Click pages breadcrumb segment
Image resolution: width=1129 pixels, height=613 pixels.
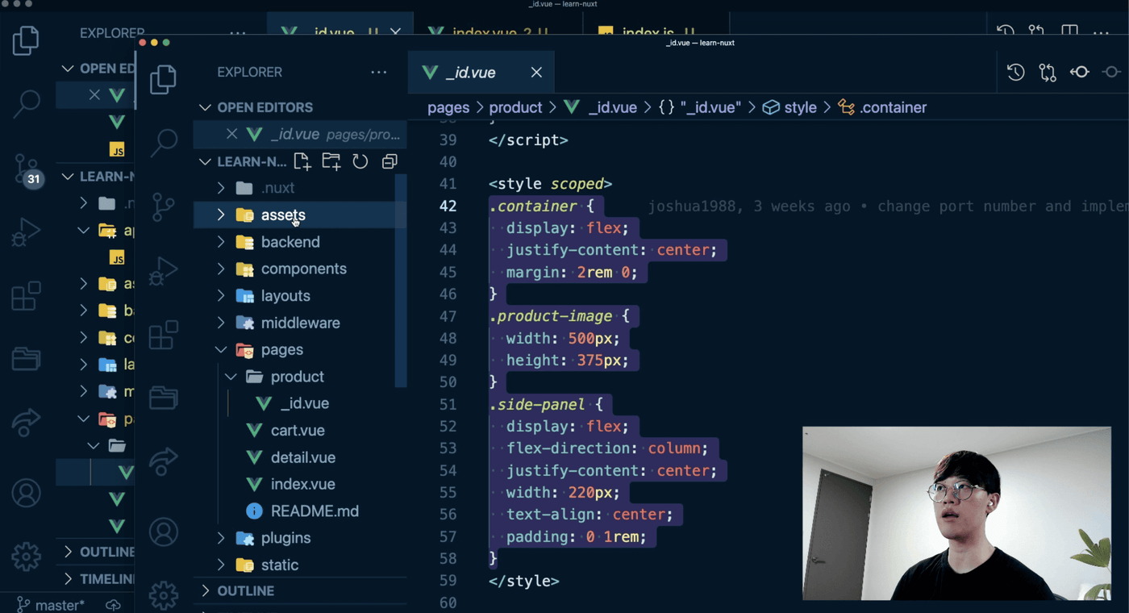tap(448, 107)
